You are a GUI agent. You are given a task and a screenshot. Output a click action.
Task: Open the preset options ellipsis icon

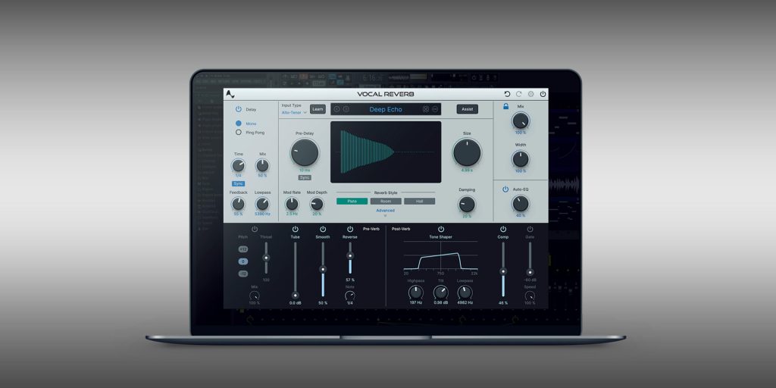click(435, 109)
